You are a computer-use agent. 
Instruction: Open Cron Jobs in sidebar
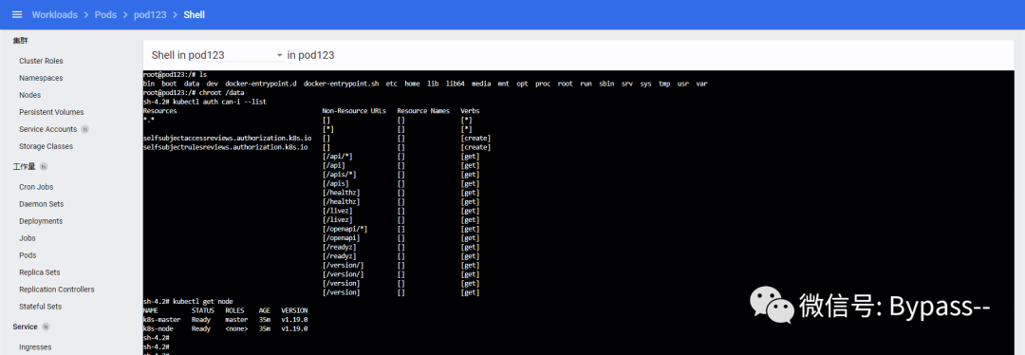[x=36, y=187]
